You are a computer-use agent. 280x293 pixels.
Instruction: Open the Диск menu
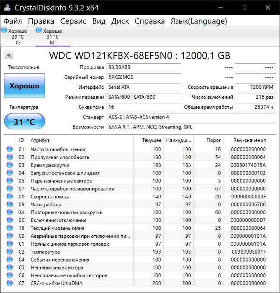(x=120, y=21)
